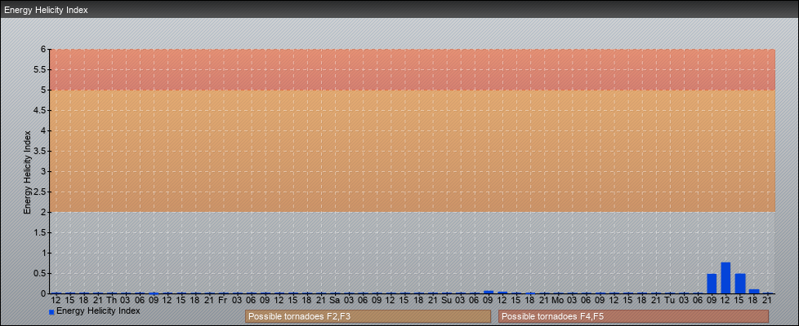
Task: Click the 'Th' day label on x-axis
Action: [112, 300]
